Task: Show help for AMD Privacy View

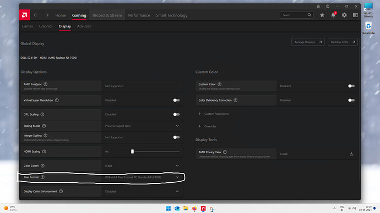Action: 225,152
